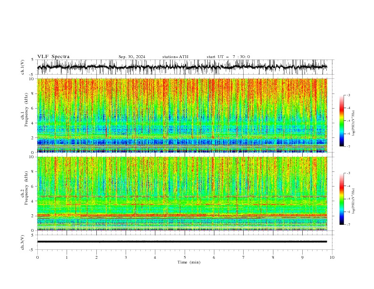Click the ch.2 colorbar 'log(PSD)(V²/Hz)' label

point(353,201)
